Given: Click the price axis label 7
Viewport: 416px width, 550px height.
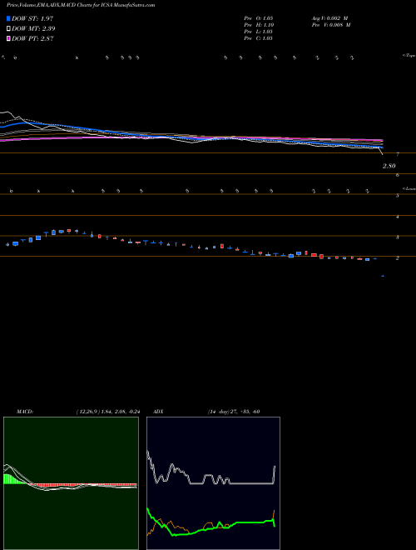Looking at the screenshot, I should tap(398, 154).
